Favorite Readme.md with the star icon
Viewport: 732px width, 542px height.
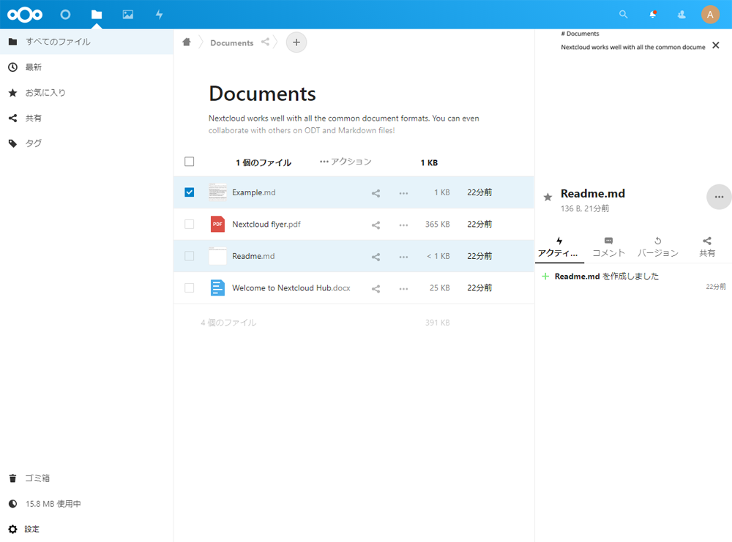tap(548, 197)
